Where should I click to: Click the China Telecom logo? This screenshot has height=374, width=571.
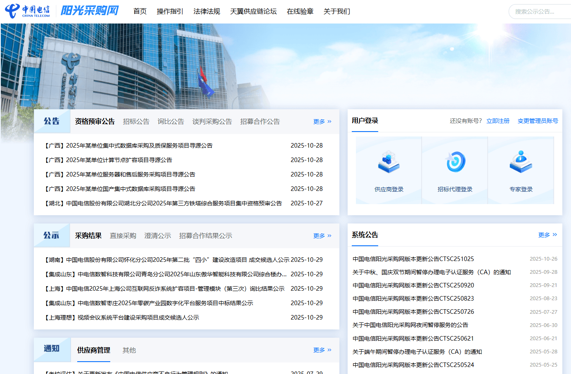click(x=27, y=11)
